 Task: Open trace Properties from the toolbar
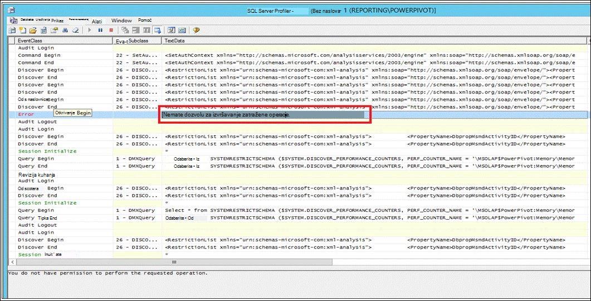(54, 30)
